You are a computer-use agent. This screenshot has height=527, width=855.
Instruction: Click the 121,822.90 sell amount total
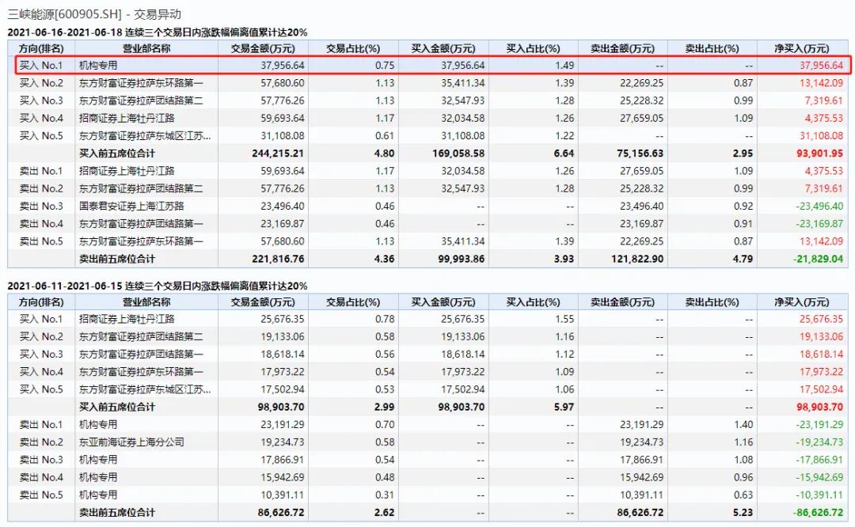(637, 259)
